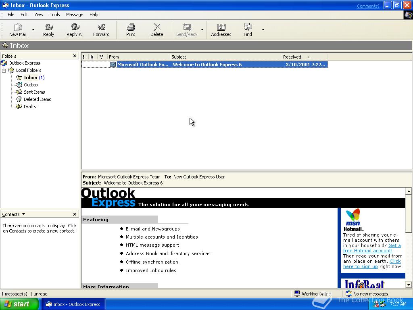Click the Delete toolbar icon
The width and height of the screenshot is (413, 310).
coord(157,27)
